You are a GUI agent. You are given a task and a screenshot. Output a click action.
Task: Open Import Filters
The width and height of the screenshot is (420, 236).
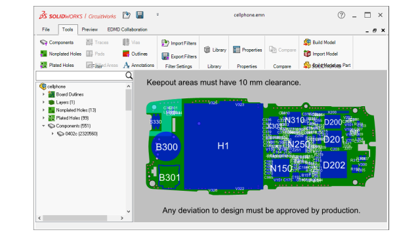pos(178,43)
